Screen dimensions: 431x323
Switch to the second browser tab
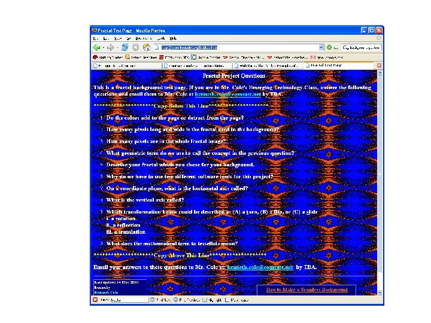tap(197, 66)
